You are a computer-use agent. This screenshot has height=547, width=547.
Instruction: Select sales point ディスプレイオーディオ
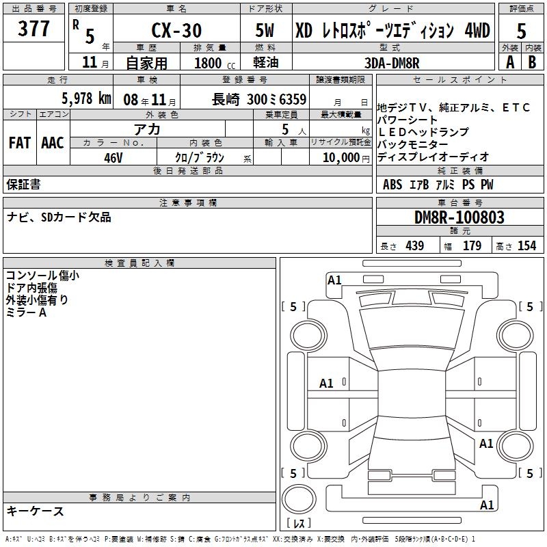tap(433, 157)
